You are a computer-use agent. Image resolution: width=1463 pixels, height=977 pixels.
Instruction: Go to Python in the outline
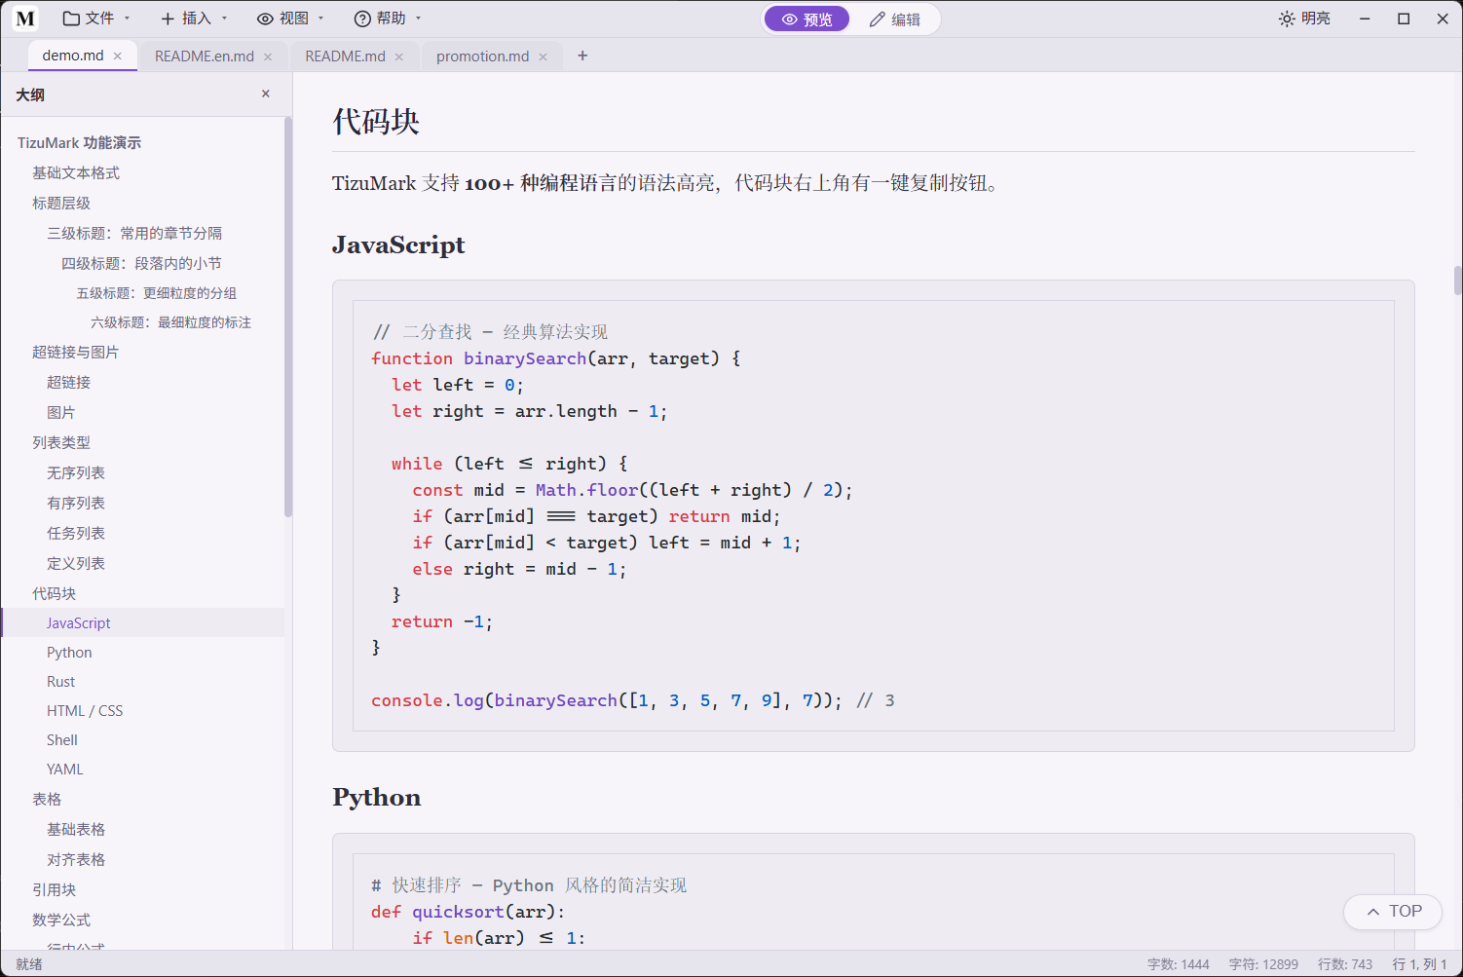tap(69, 653)
